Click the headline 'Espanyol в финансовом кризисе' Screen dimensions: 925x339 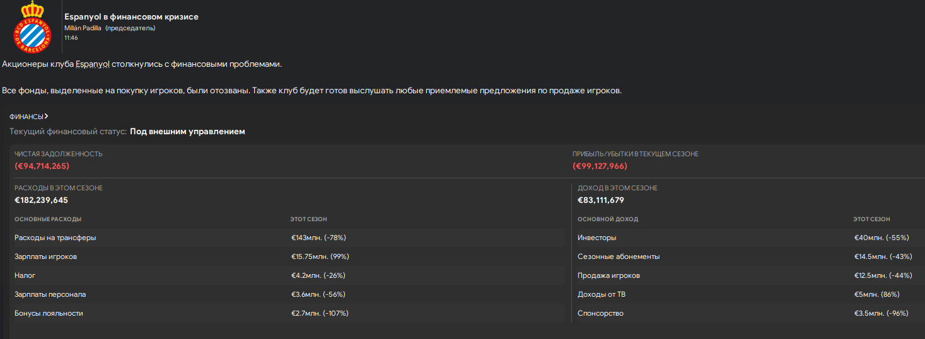(131, 16)
